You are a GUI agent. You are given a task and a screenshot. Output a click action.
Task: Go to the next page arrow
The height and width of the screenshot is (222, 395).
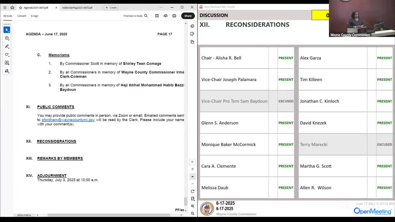click(x=193, y=183)
